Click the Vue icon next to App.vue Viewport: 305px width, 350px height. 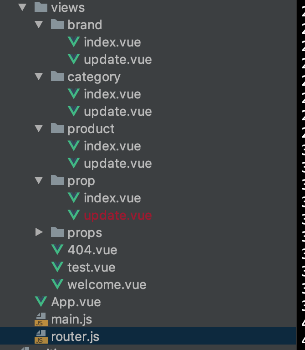coord(41,302)
